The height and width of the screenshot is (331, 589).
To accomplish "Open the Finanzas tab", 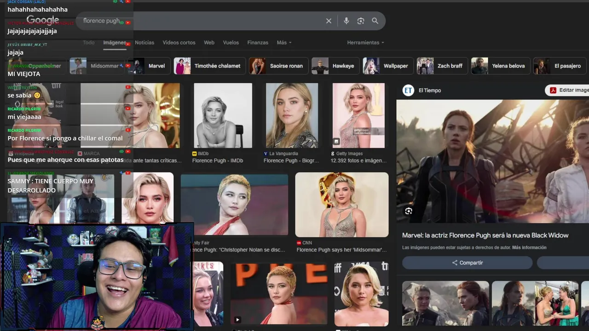I will [258, 42].
